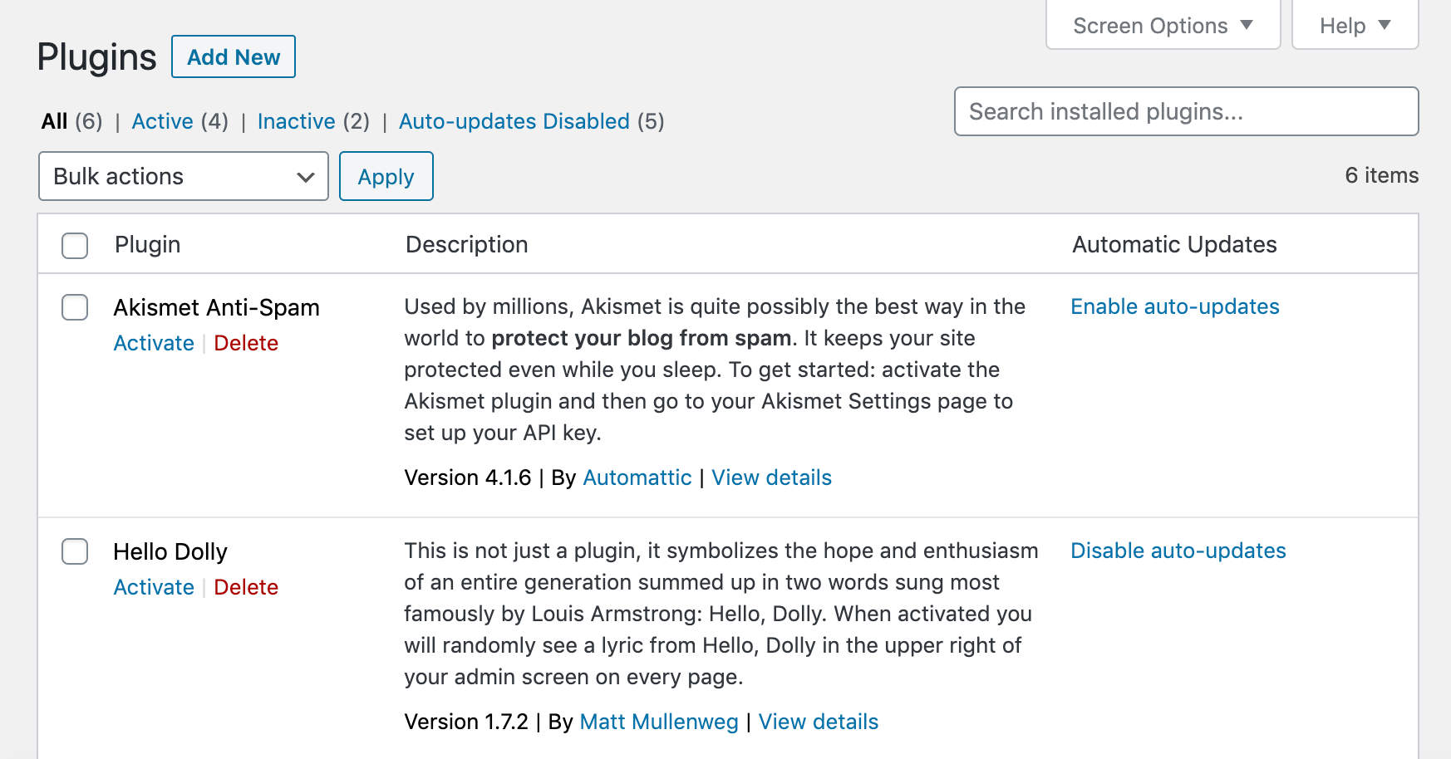
Task: Click the Apply button
Action: 386,176
